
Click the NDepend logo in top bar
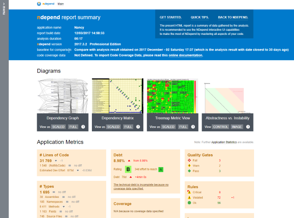click(45, 4)
